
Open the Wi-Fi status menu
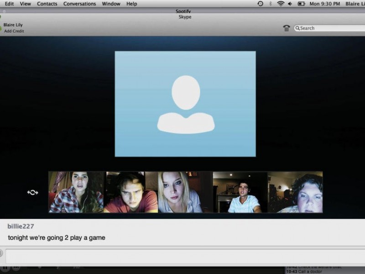(x=281, y=4)
